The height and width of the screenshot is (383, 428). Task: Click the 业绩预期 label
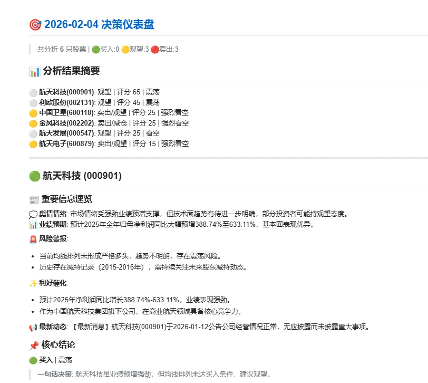coord(53,224)
